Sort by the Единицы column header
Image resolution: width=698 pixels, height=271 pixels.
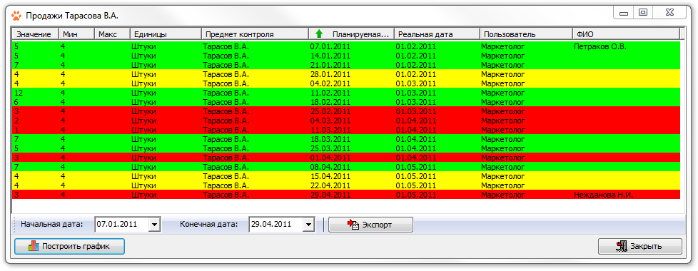(x=166, y=34)
